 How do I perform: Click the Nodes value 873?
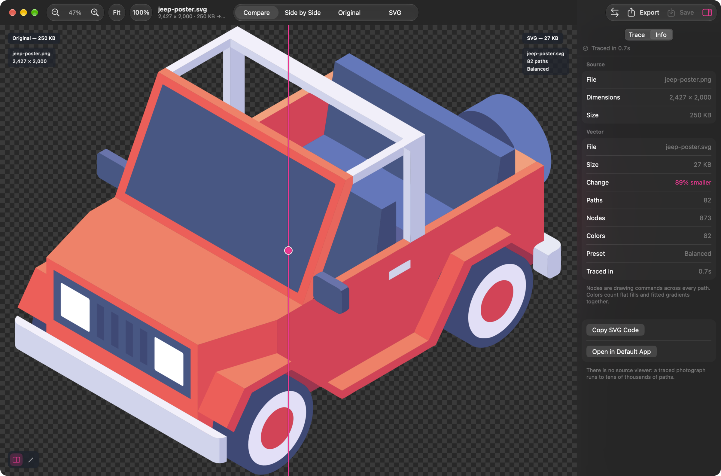click(705, 218)
